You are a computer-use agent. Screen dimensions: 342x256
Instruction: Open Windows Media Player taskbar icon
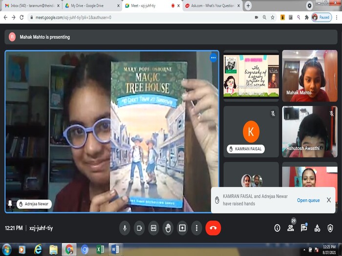21,250
